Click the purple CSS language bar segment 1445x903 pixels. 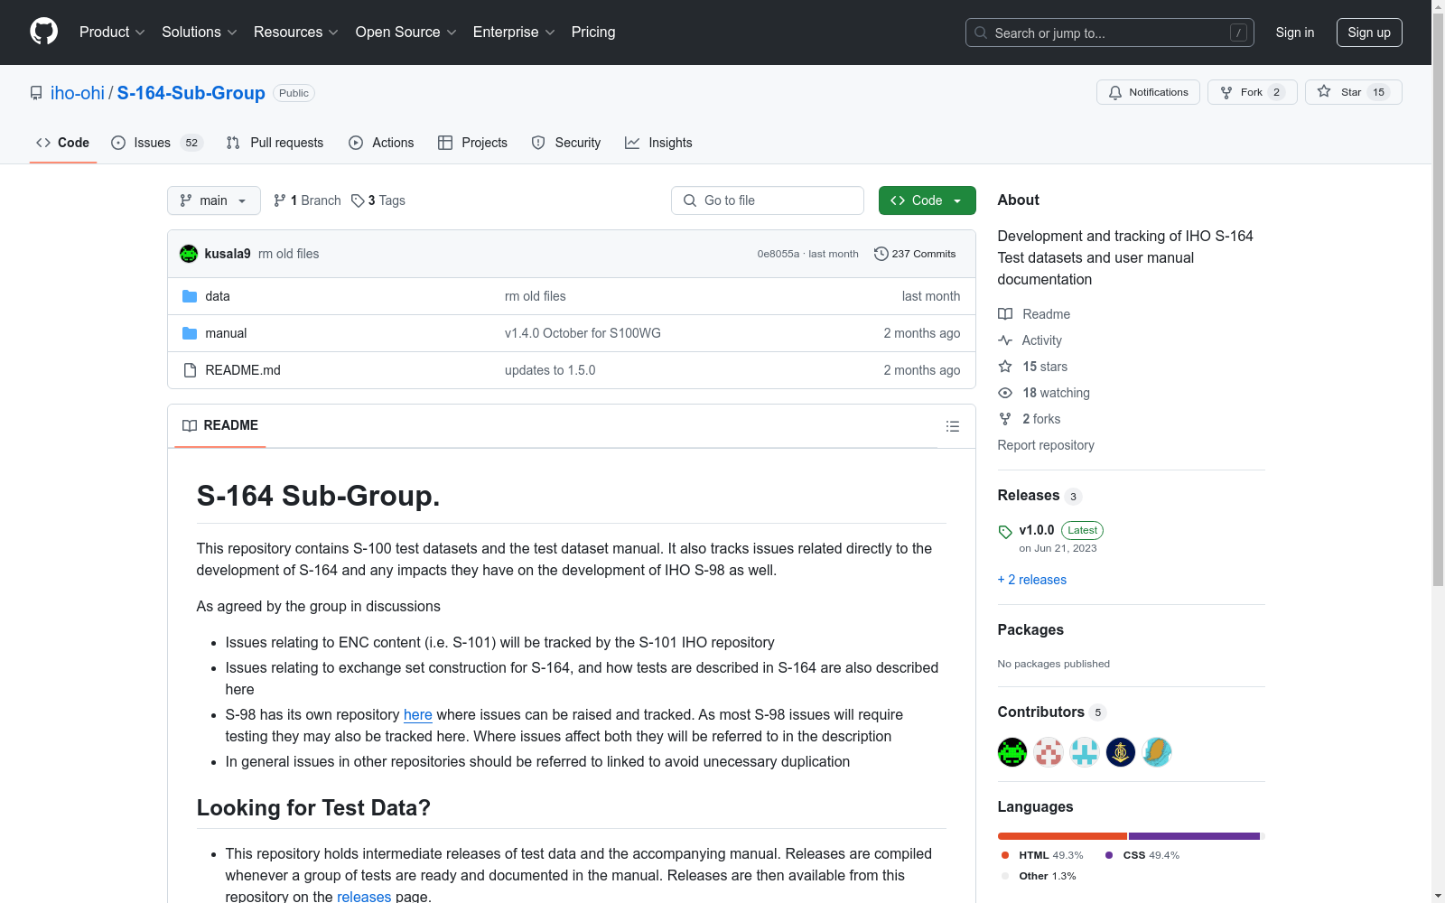click(x=1194, y=836)
